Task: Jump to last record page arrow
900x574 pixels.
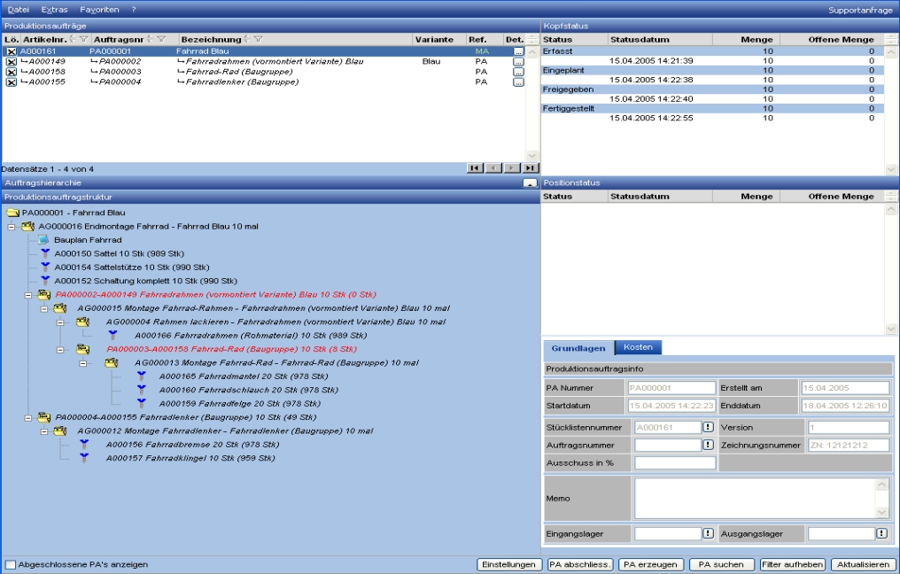Action: pyautogui.click(x=530, y=168)
